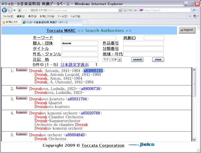The height and width of the screenshot is (153, 201).
Task: Select the トッカータ音楽資料用 典拠データベース tab
Action: pyautogui.click(x=52, y=22)
